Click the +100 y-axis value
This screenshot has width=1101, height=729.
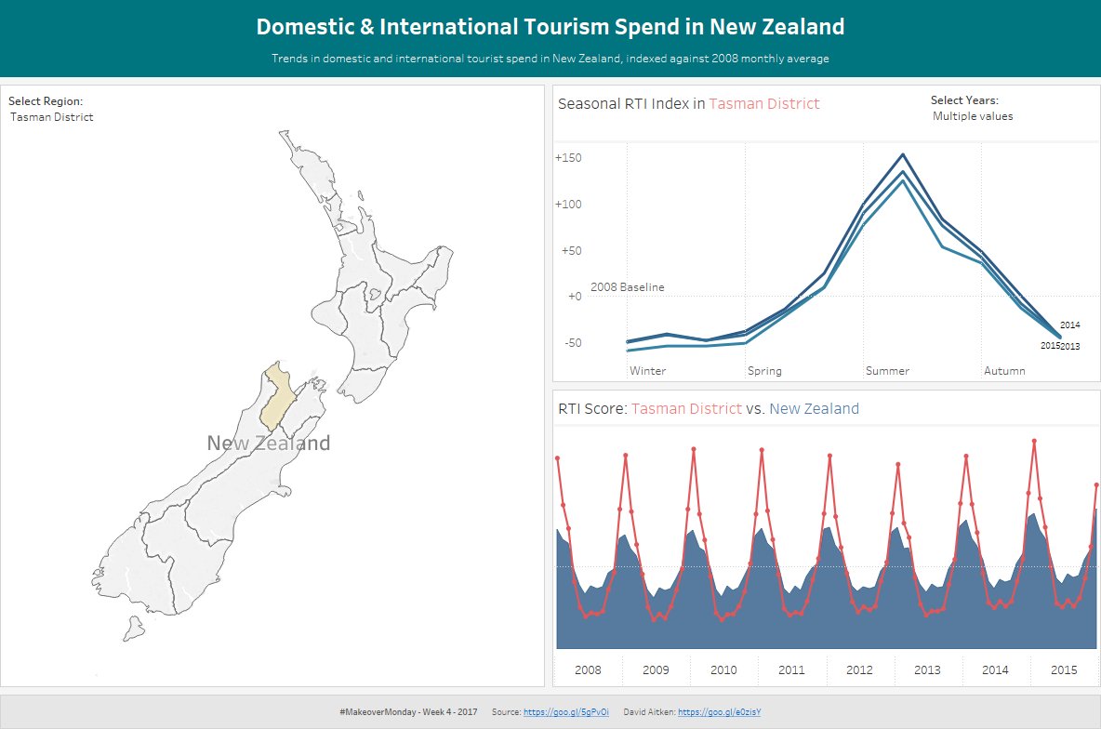pos(568,205)
